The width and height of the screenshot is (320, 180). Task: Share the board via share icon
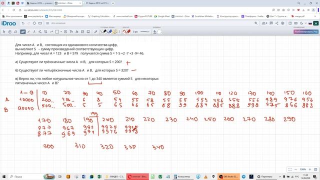276,23
